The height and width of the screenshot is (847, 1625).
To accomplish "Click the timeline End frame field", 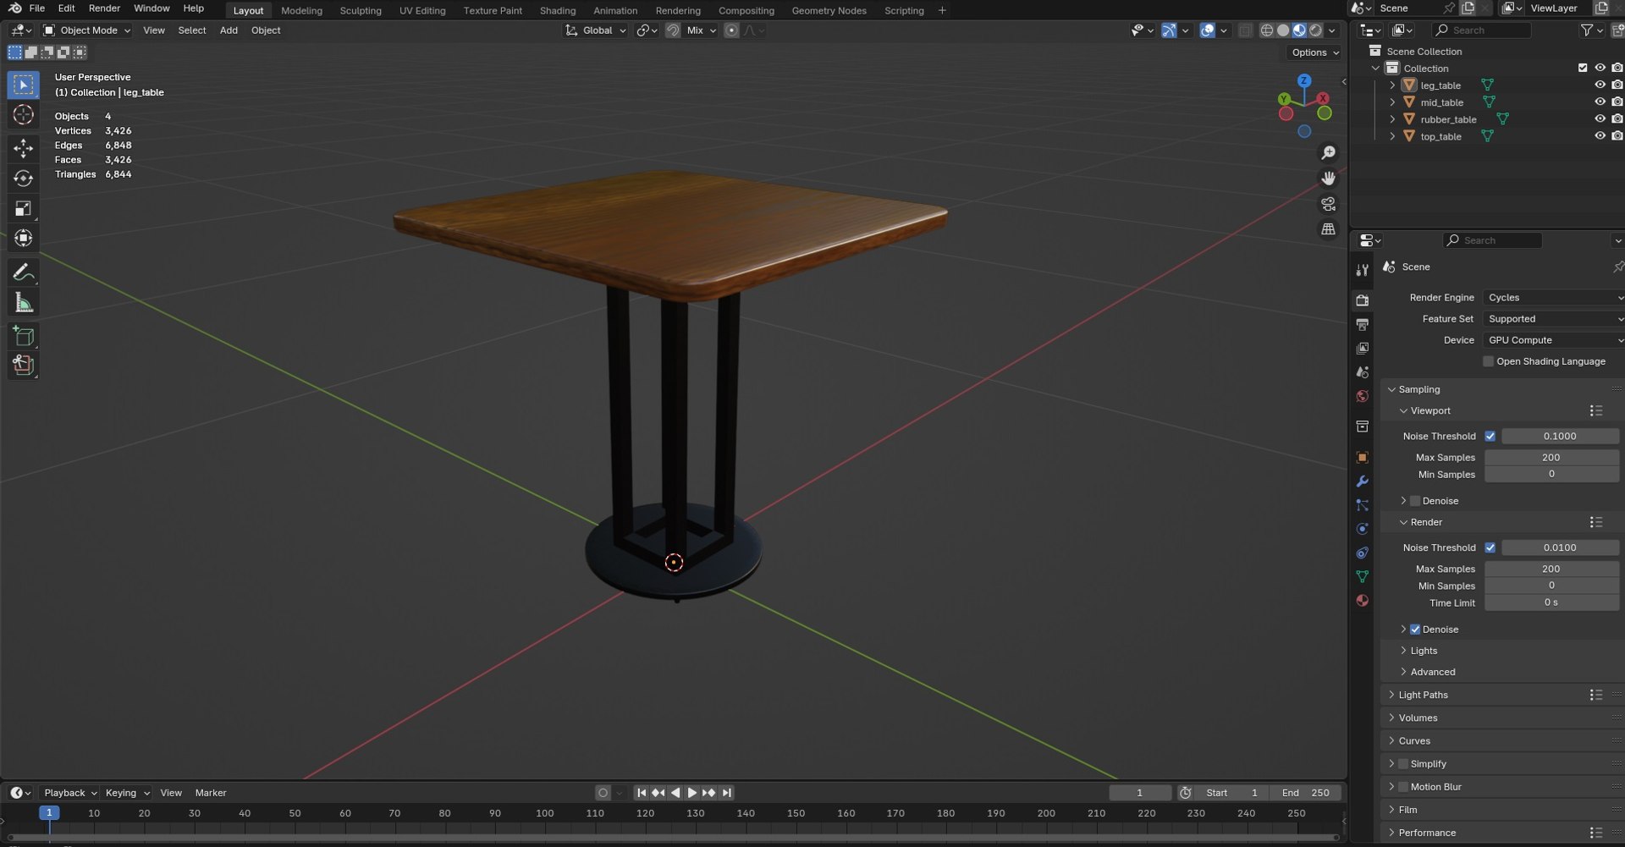I will [x=1305, y=794].
